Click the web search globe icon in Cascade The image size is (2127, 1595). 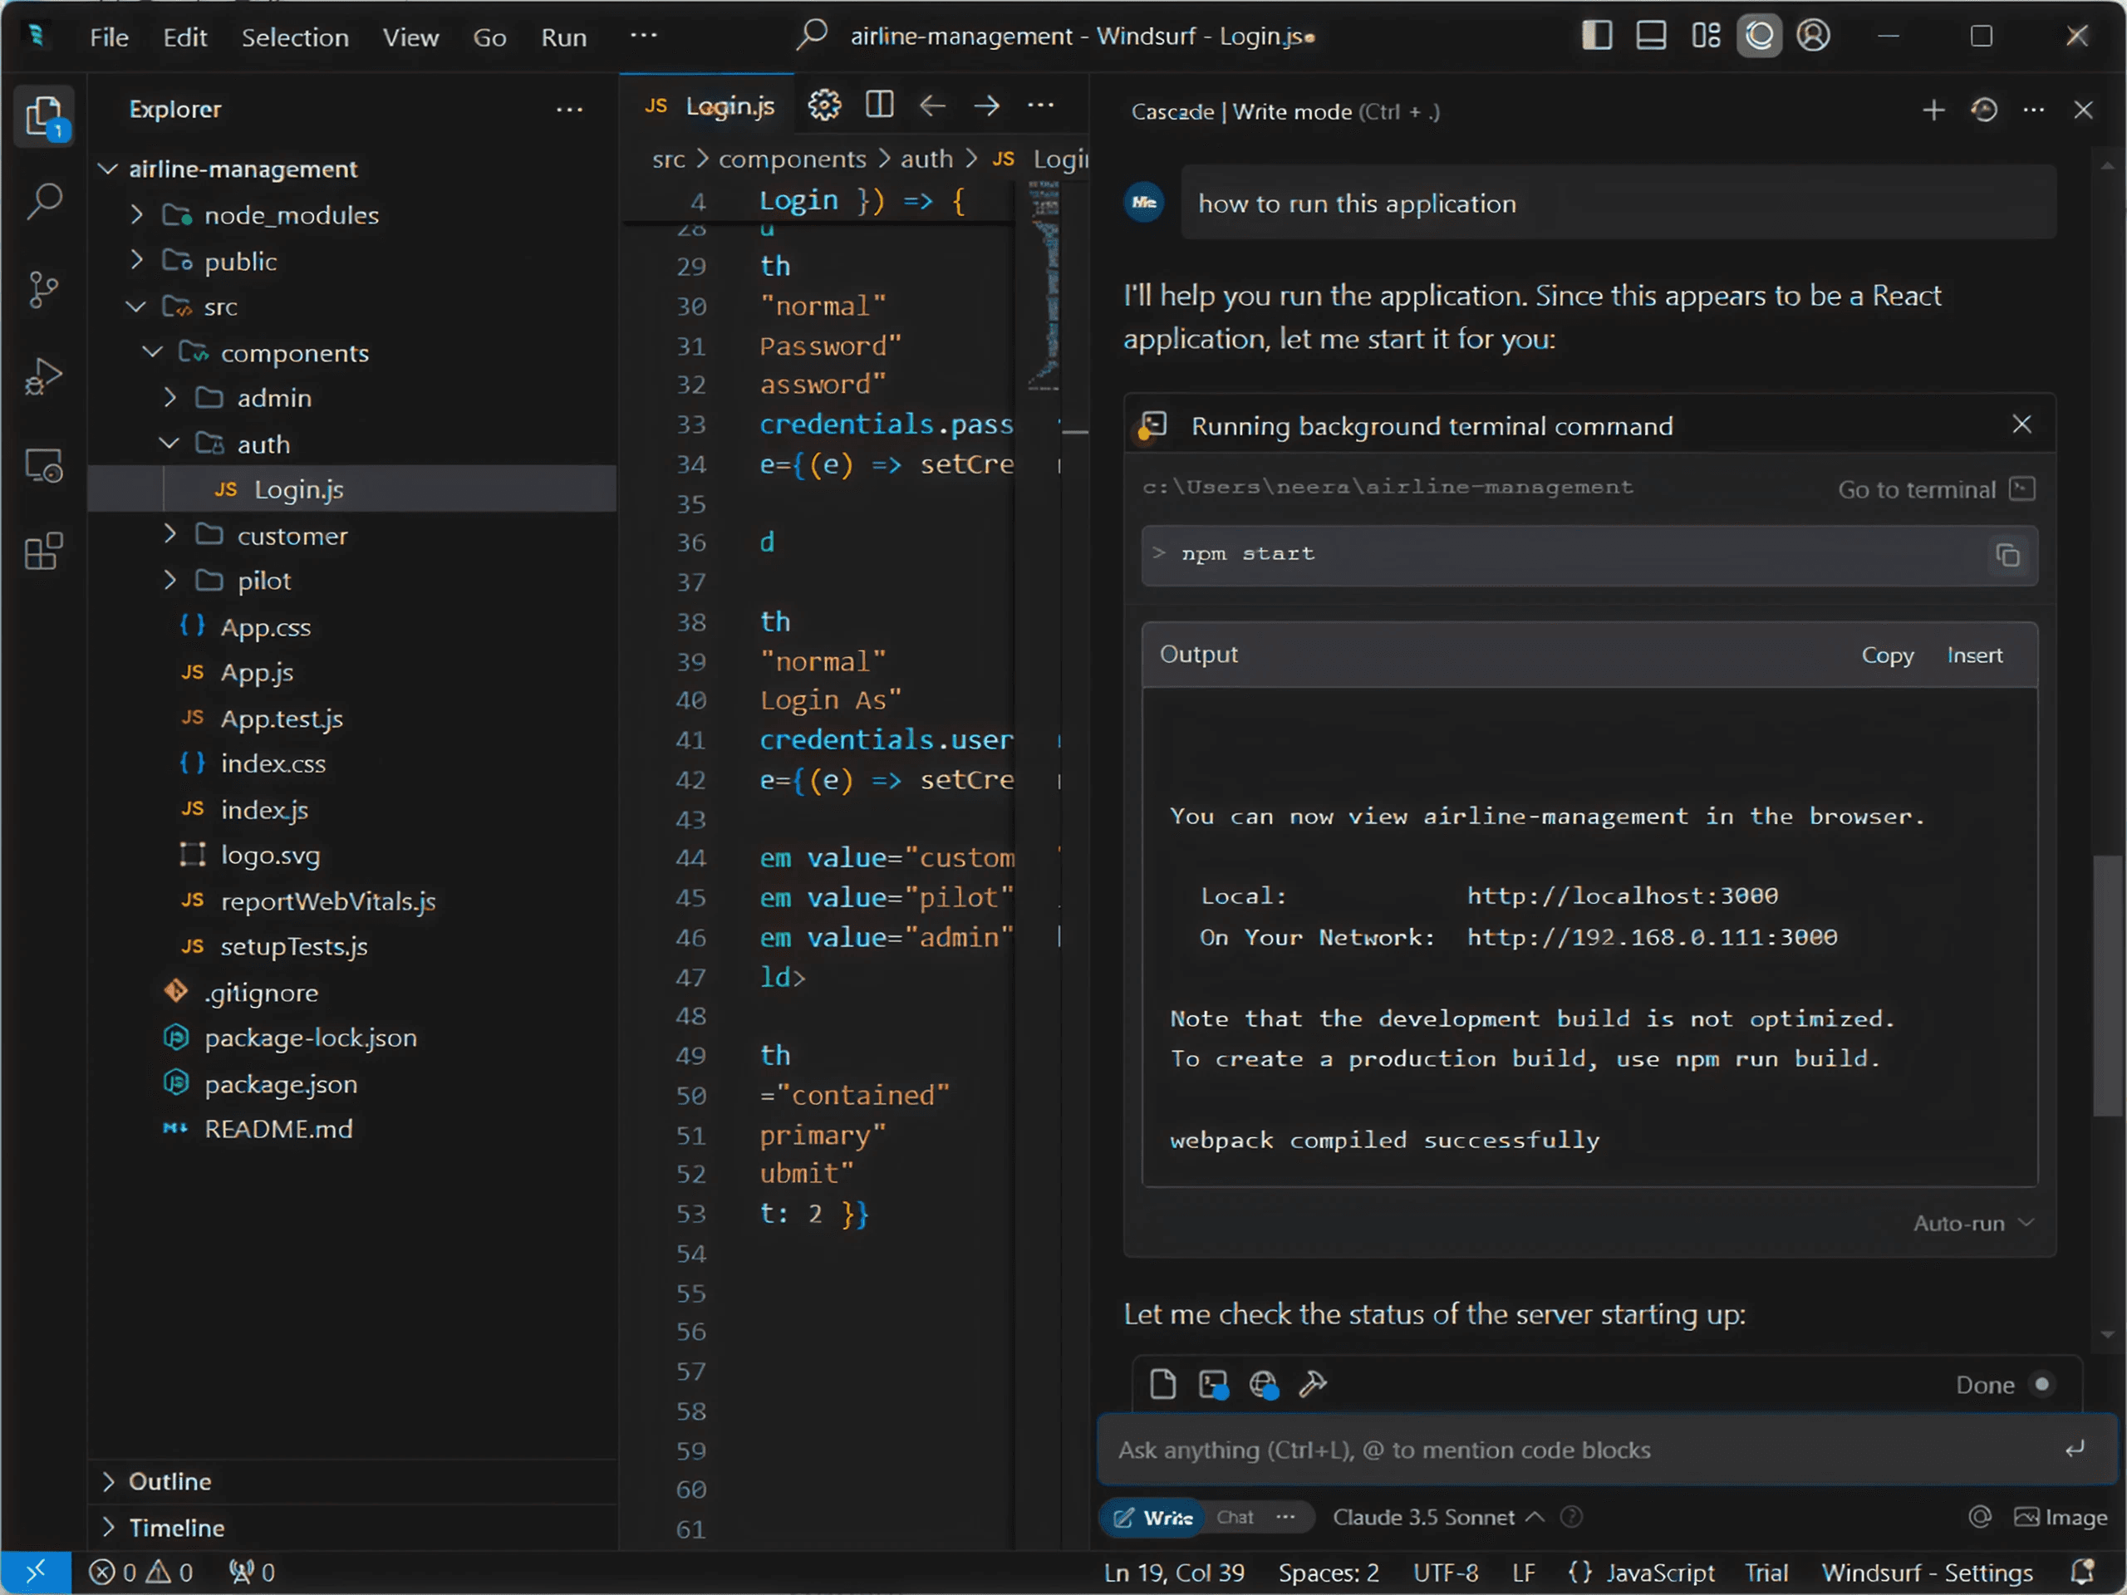tap(1263, 1385)
